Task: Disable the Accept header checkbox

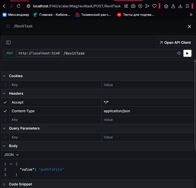Action: (5, 102)
